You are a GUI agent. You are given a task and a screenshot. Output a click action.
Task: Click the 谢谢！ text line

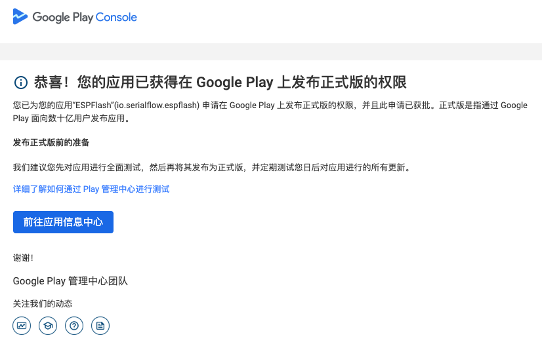click(23, 258)
